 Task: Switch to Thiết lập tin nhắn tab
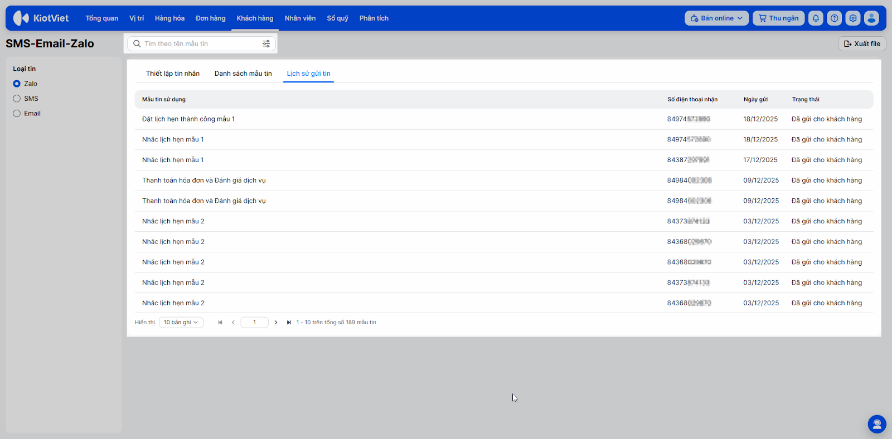click(173, 74)
